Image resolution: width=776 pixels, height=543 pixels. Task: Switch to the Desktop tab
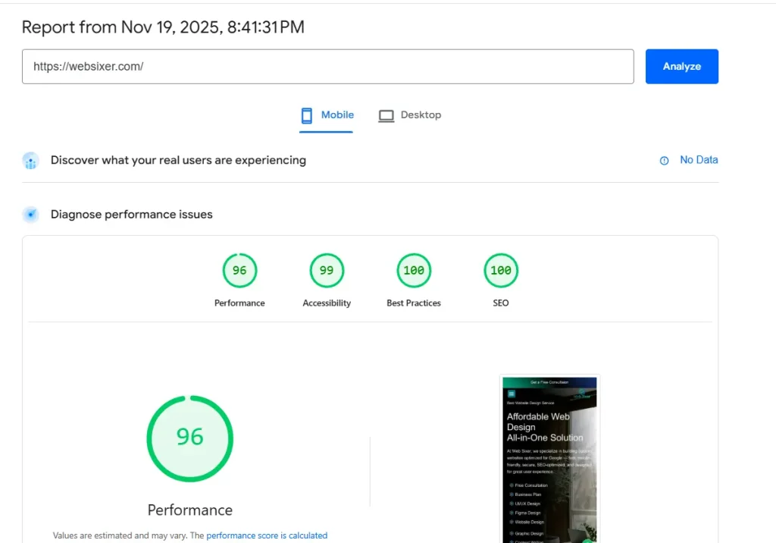click(x=409, y=115)
